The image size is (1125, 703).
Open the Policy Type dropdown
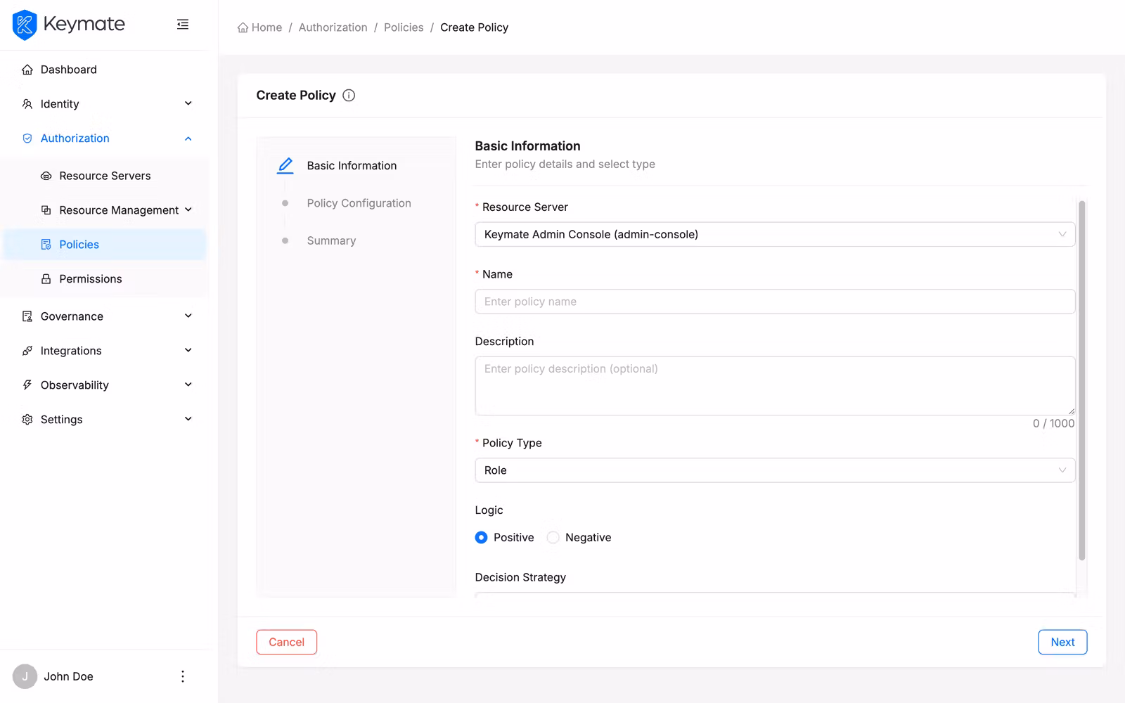(x=775, y=470)
